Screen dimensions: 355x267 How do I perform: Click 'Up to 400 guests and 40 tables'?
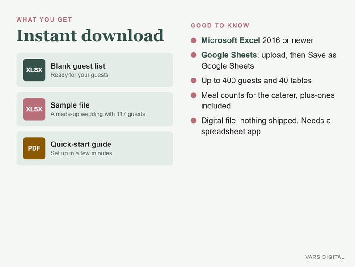pos(256,81)
